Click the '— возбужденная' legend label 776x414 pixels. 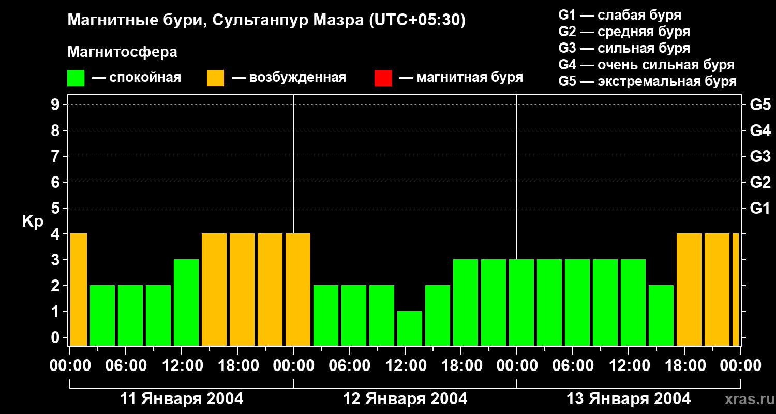pyautogui.click(x=289, y=78)
